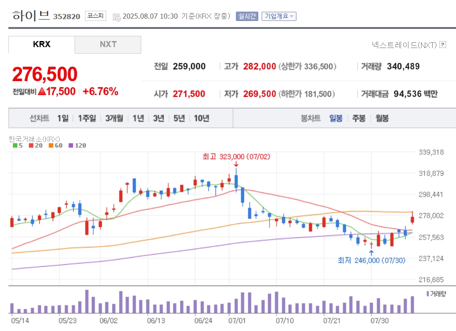This screenshot has height=331, width=456.
Task: Switch to the KRX tab
Action: coord(41,44)
